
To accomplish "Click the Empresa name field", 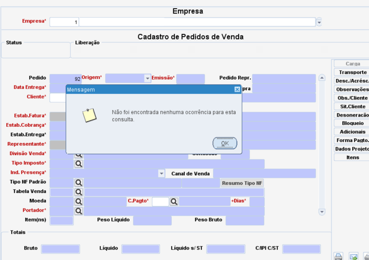I will pos(197,22).
